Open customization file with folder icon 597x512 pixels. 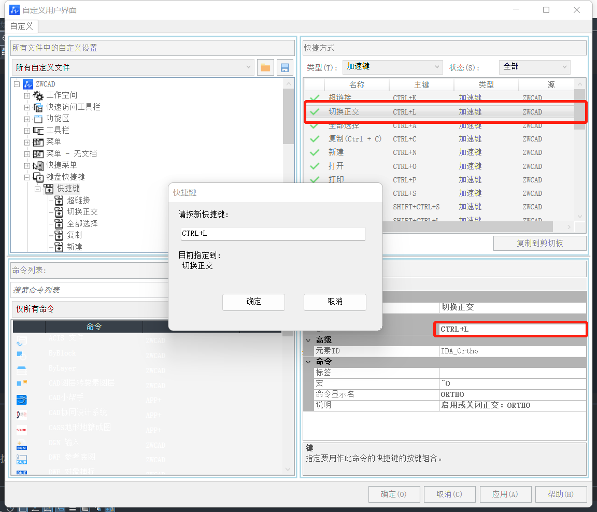click(x=265, y=68)
